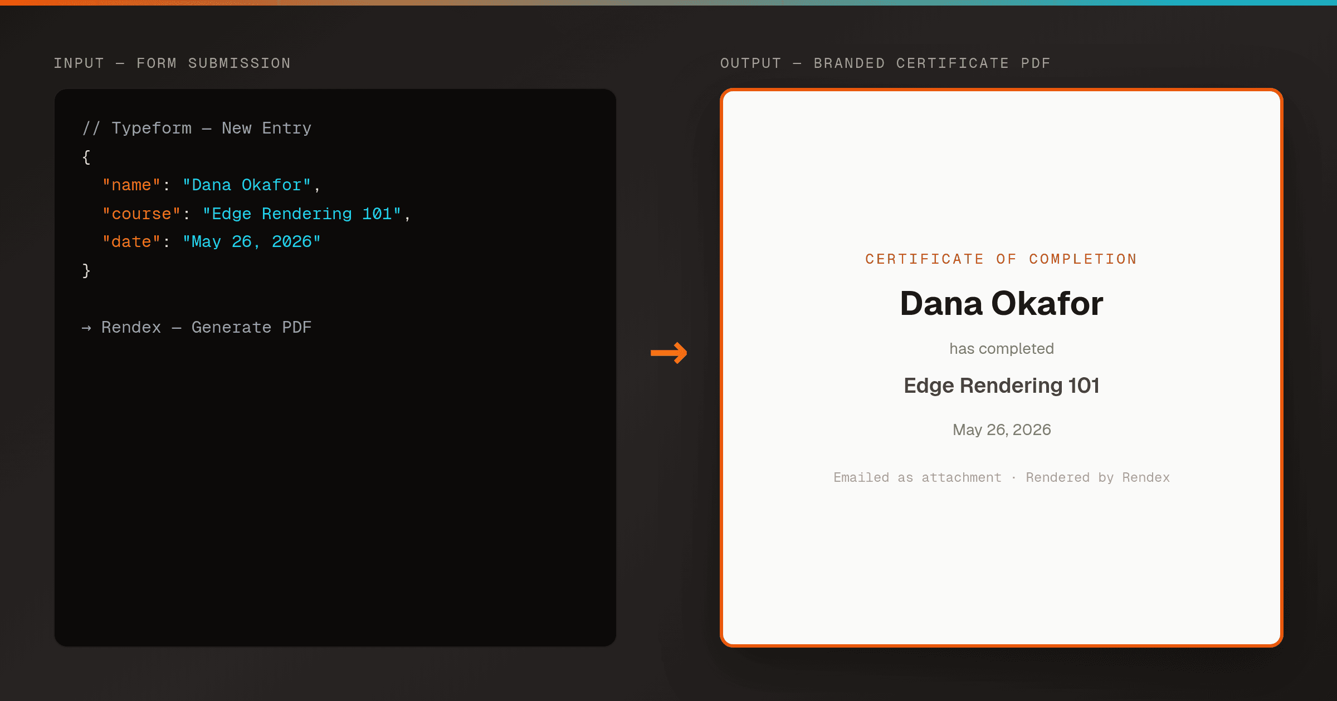Click the 'CERTIFICATE OF COMPLETION' title
Screen dimensions: 1337x701
point(1001,259)
